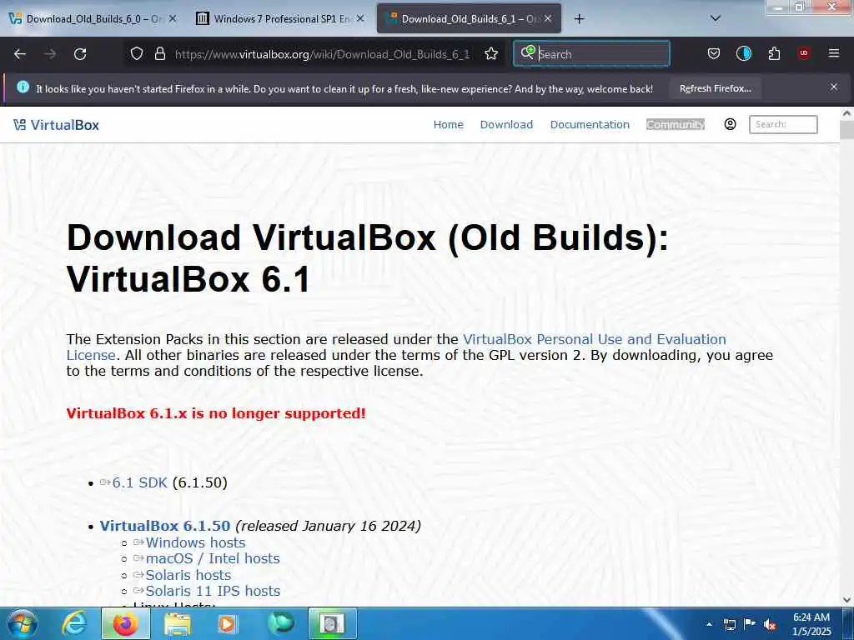Open the VirtualBox 6.1.50 link

coord(165,527)
